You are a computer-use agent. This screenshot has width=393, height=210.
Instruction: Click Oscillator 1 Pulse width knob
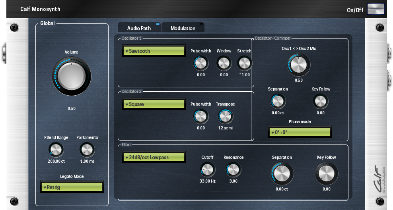click(x=201, y=63)
